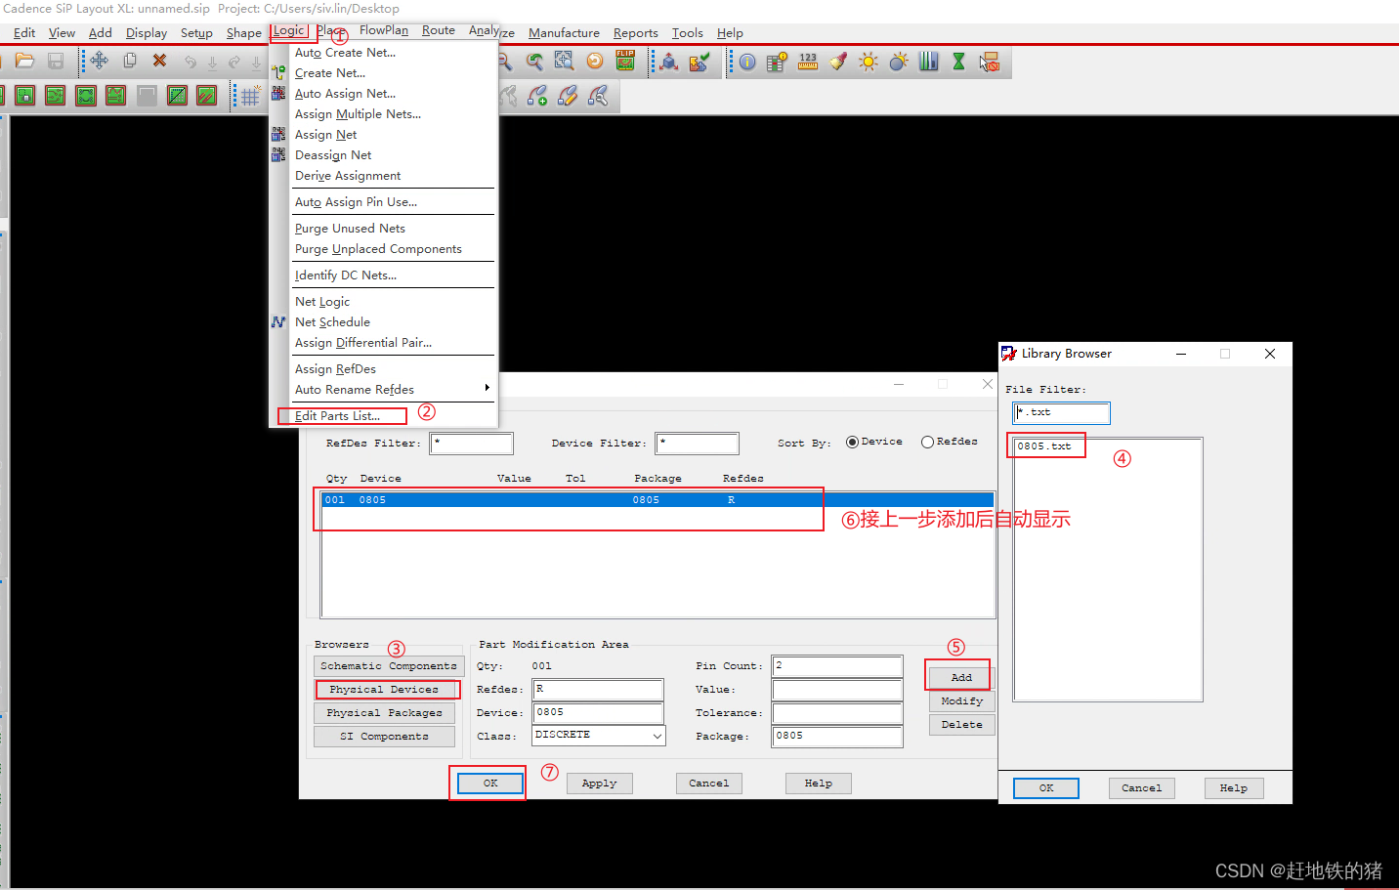Click the Redo arrow icon
This screenshot has height=890, width=1399.
[x=234, y=62]
